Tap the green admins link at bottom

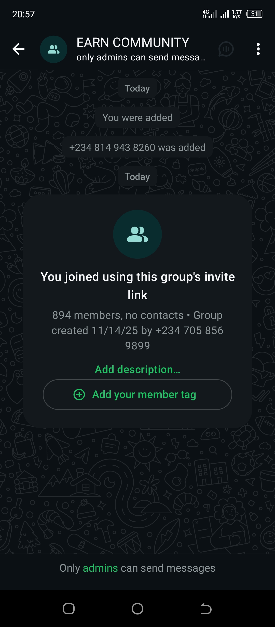click(100, 568)
